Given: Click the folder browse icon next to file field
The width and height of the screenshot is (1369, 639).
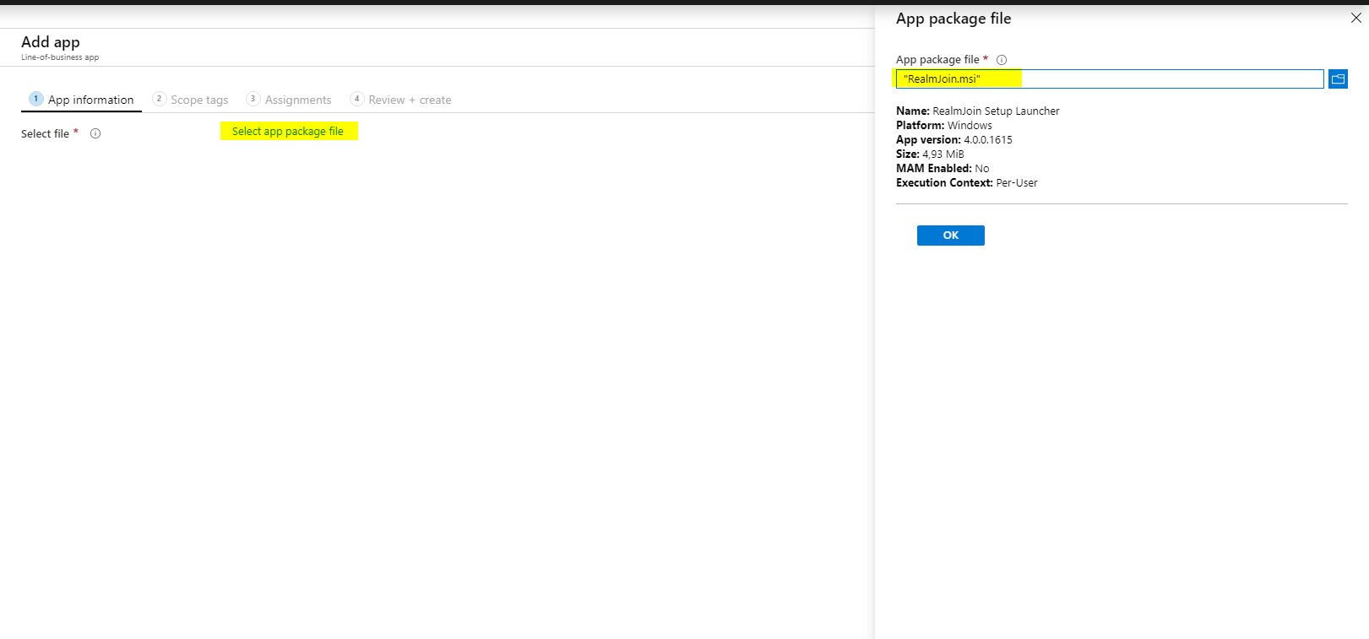Looking at the screenshot, I should (x=1338, y=79).
